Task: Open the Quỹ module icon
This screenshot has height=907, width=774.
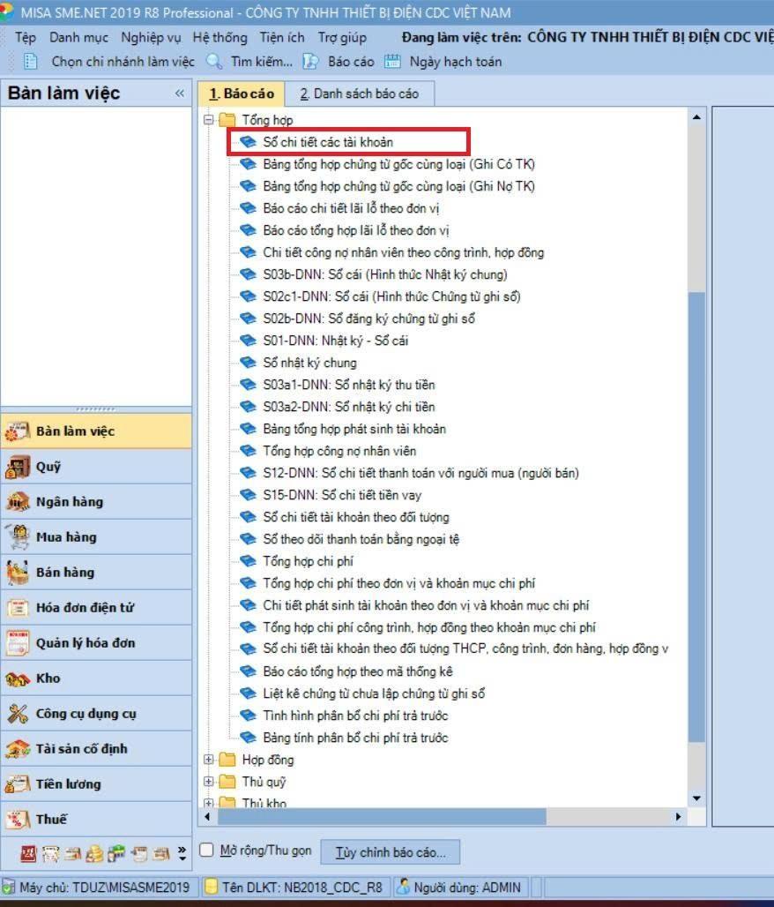Action: coord(18,467)
